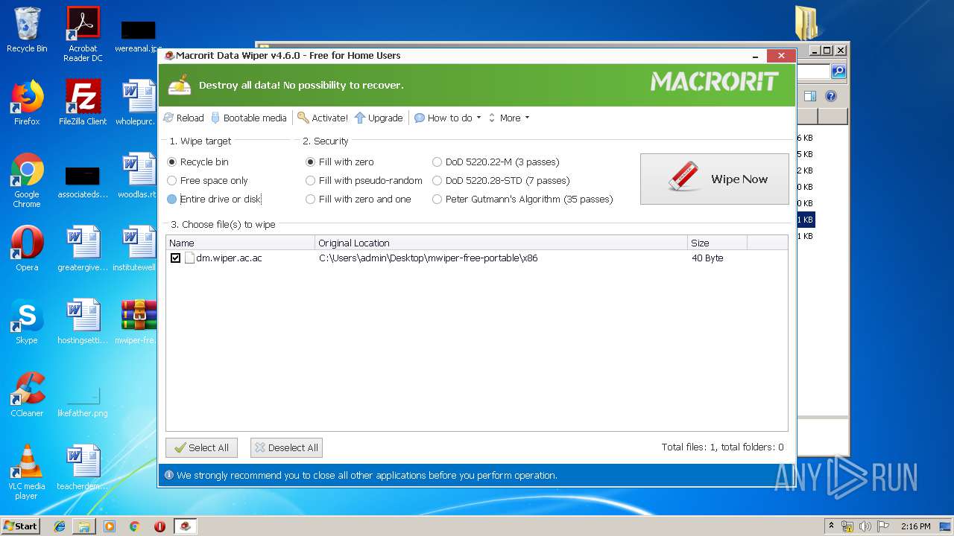
Task: Click the dm.wiper.ac.ac file name
Action: click(x=229, y=258)
